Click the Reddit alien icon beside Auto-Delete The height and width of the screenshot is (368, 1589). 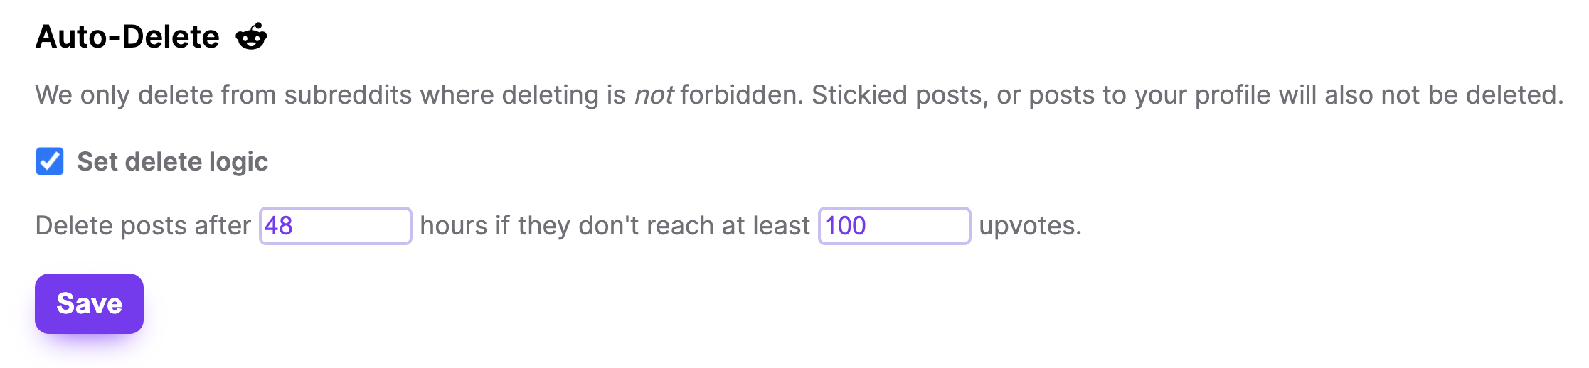click(251, 36)
